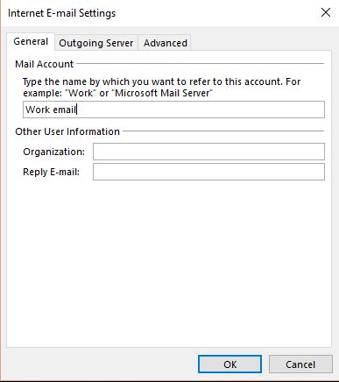The width and height of the screenshot is (339, 382).
Task: Click the mail account name field
Action: click(x=173, y=110)
